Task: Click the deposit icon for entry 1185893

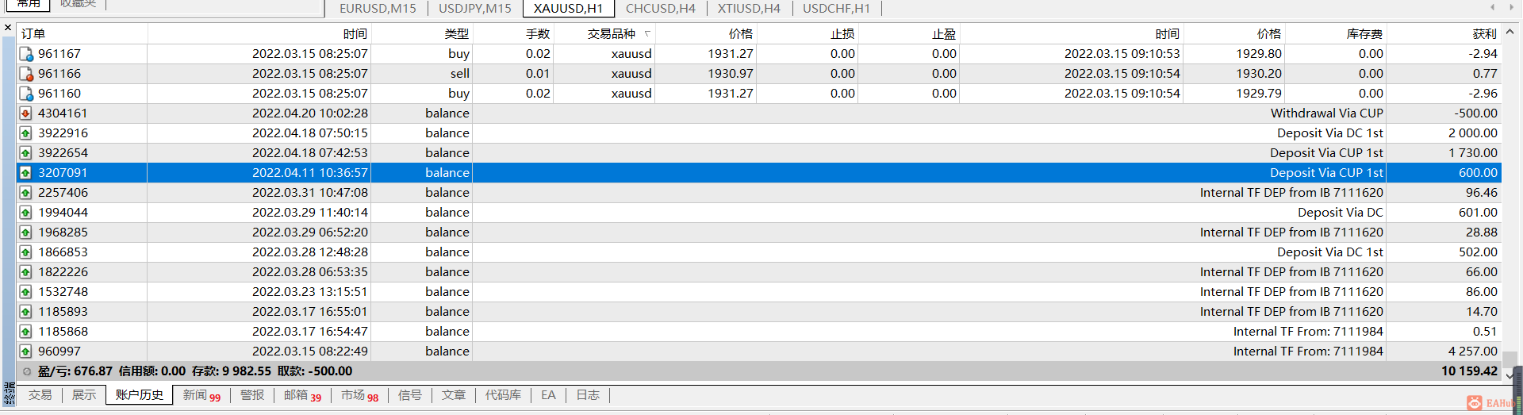Action: click(x=25, y=312)
